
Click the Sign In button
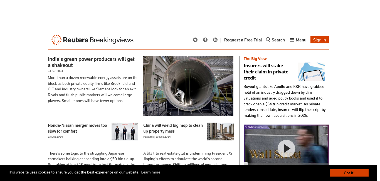[x=320, y=40]
